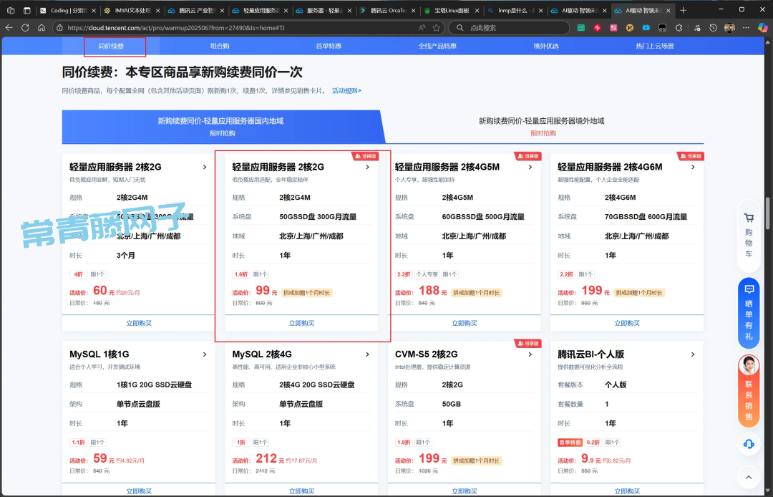Switch to 新购续费同价 境外地域 tab
Viewport: 773px width, 497px height.
pos(542,126)
